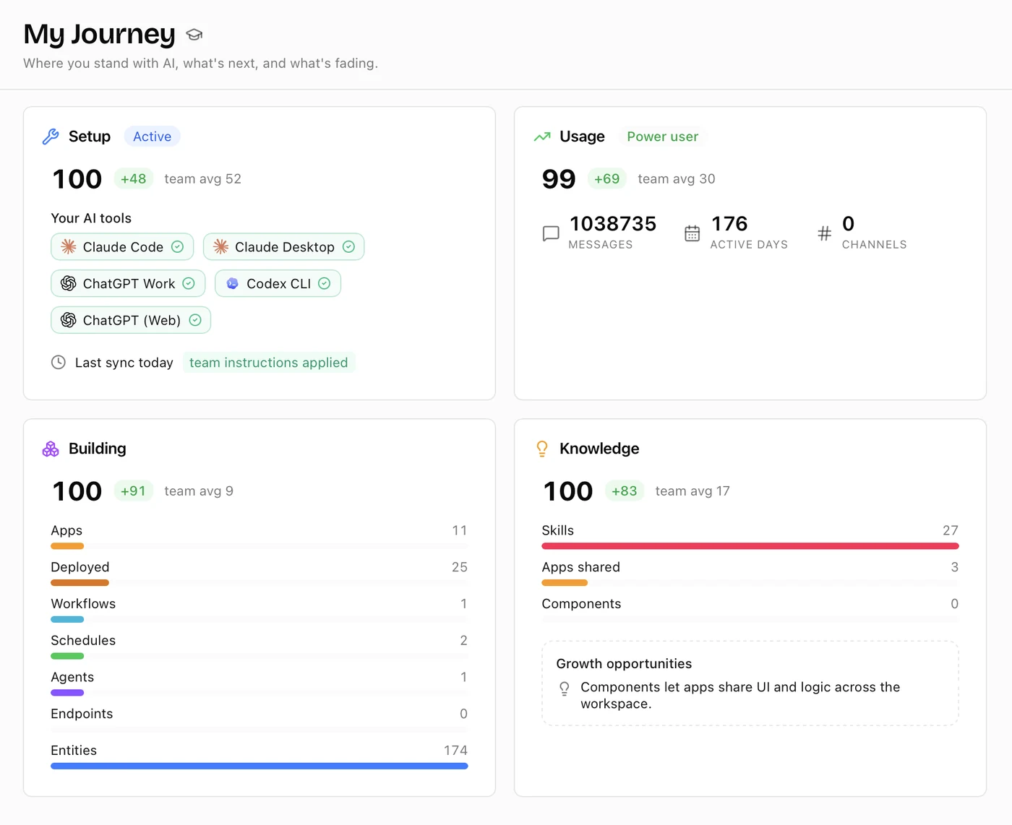Click the lightbulb icon inside Growth opportunities
Image resolution: width=1012 pixels, height=825 pixels.
pyautogui.click(x=565, y=688)
